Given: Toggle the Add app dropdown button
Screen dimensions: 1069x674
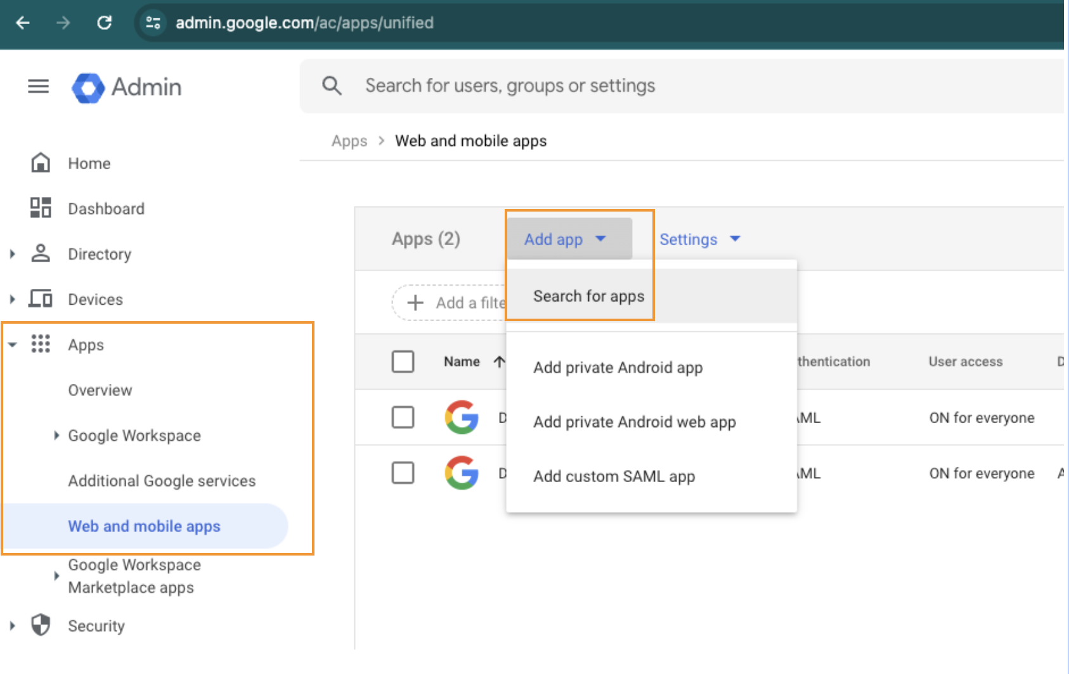Looking at the screenshot, I should tap(569, 239).
